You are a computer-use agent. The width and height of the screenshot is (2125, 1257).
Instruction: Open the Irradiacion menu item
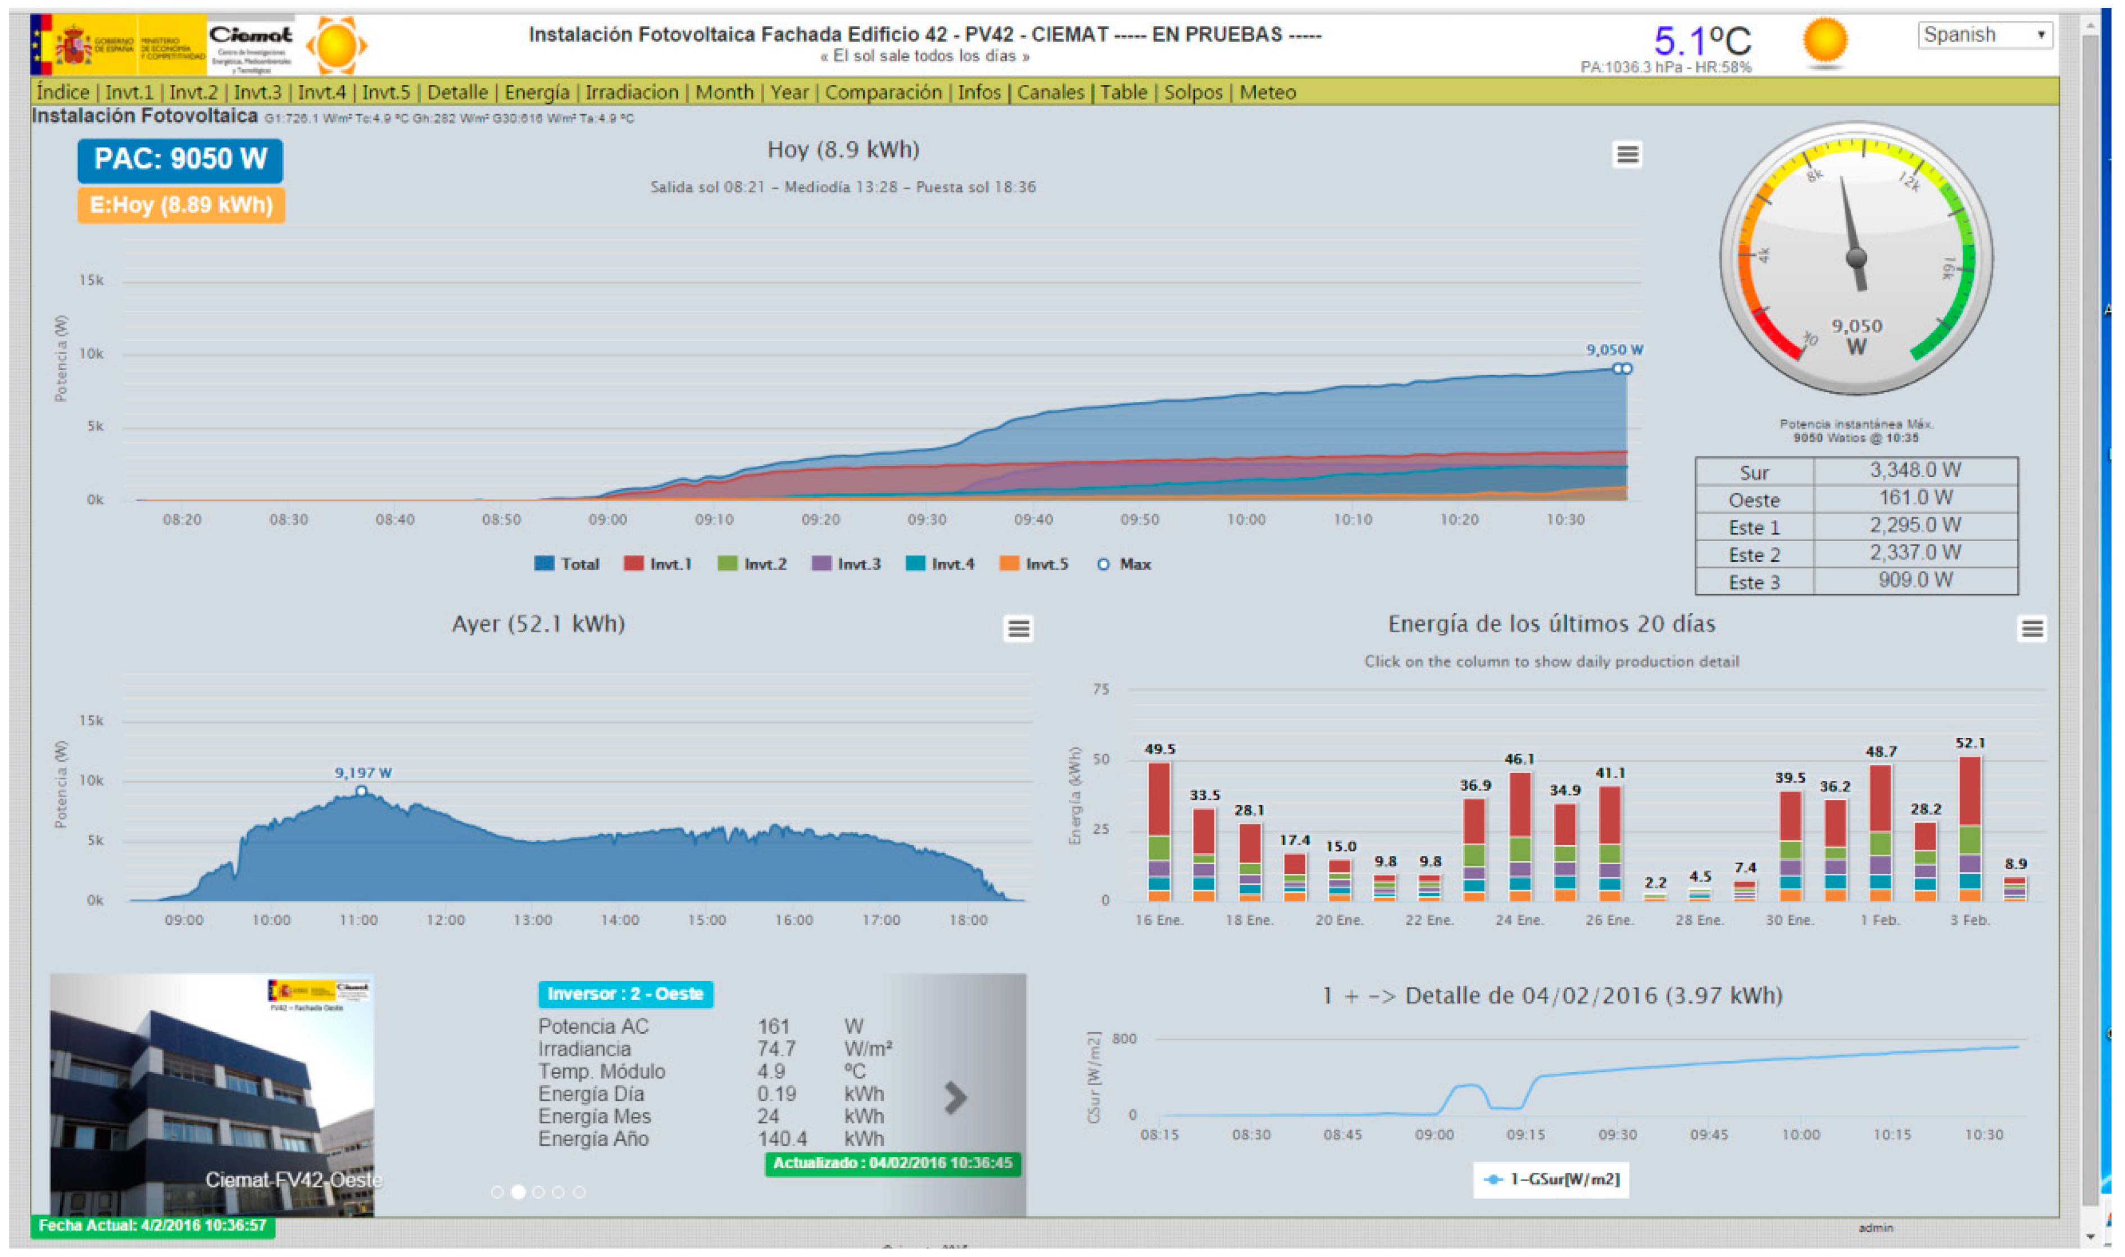click(x=632, y=92)
